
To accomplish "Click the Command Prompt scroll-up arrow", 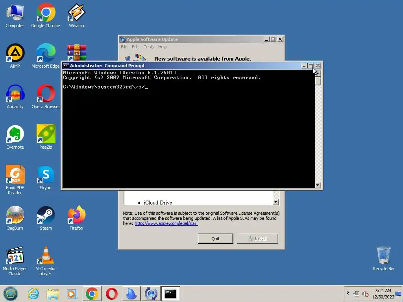I will pyautogui.click(x=318, y=74).
